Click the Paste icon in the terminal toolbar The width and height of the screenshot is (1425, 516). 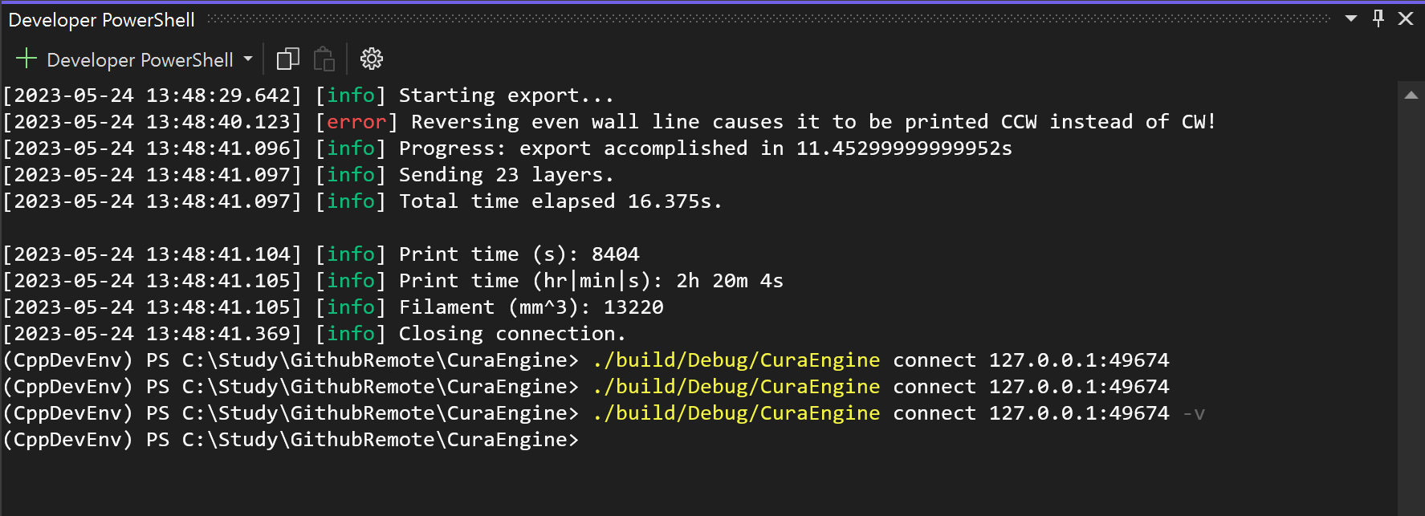point(324,59)
